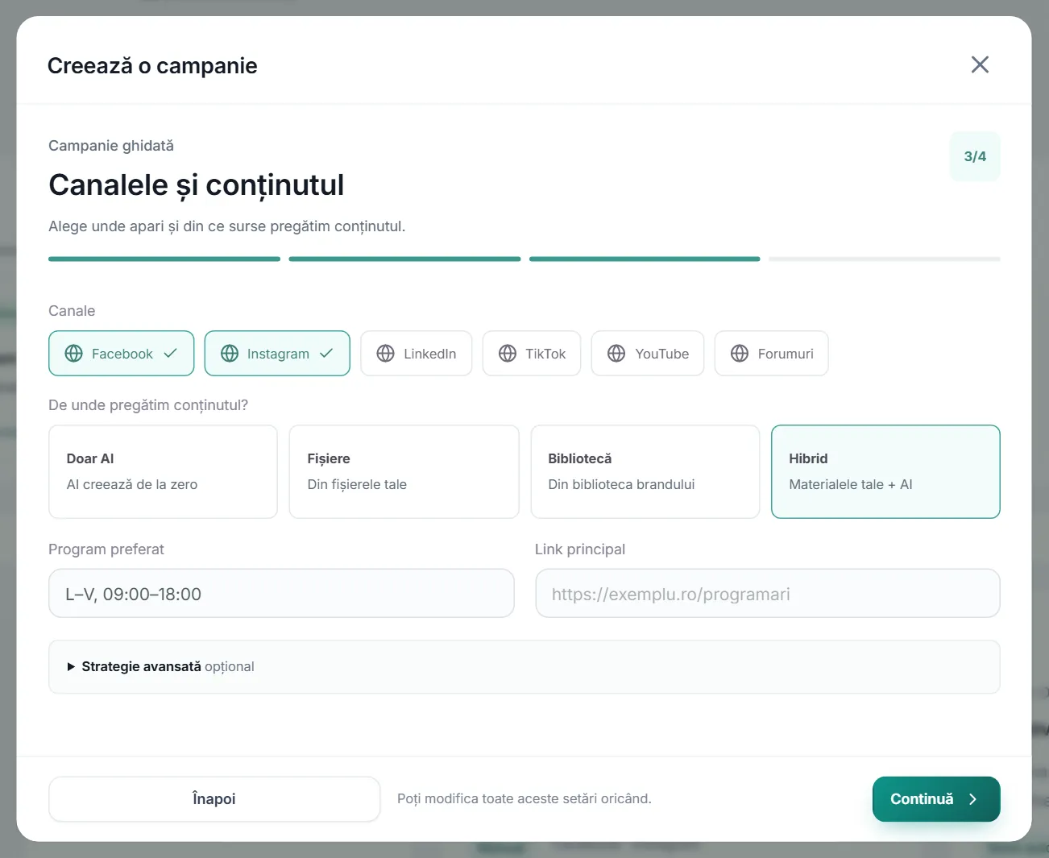The height and width of the screenshot is (858, 1049).
Task: Click the arrow icon in Continuă button
Action: pos(972,799)
